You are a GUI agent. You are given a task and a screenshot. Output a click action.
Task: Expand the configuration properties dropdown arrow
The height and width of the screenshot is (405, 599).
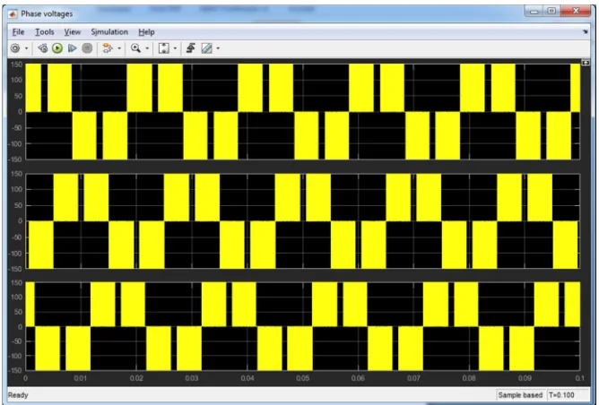click(26, 48)
